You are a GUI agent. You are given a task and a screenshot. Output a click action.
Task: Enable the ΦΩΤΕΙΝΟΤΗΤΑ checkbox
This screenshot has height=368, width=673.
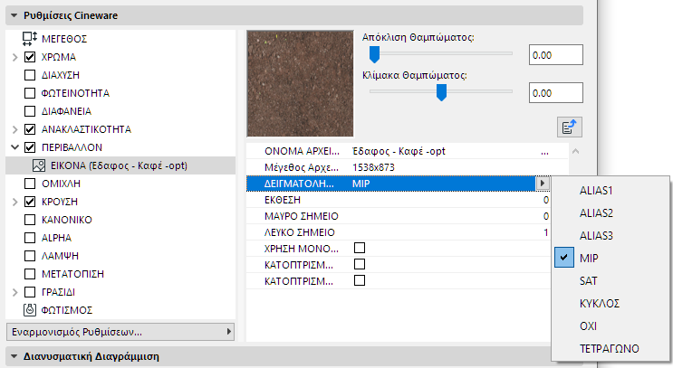(30, 93)
